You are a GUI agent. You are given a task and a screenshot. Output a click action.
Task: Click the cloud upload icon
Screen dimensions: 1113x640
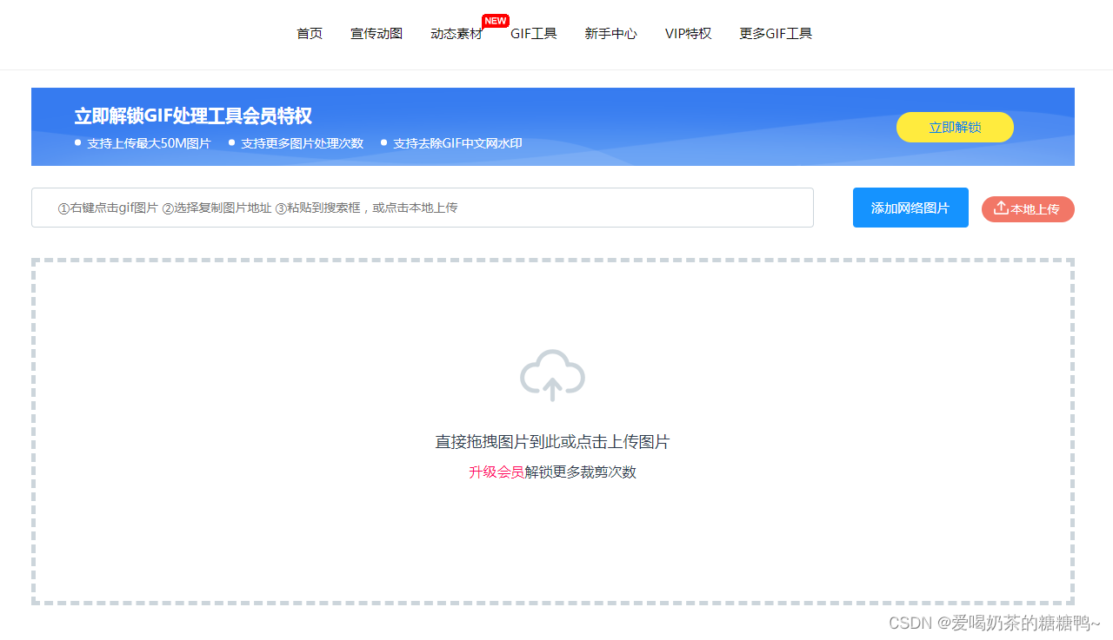552,375
